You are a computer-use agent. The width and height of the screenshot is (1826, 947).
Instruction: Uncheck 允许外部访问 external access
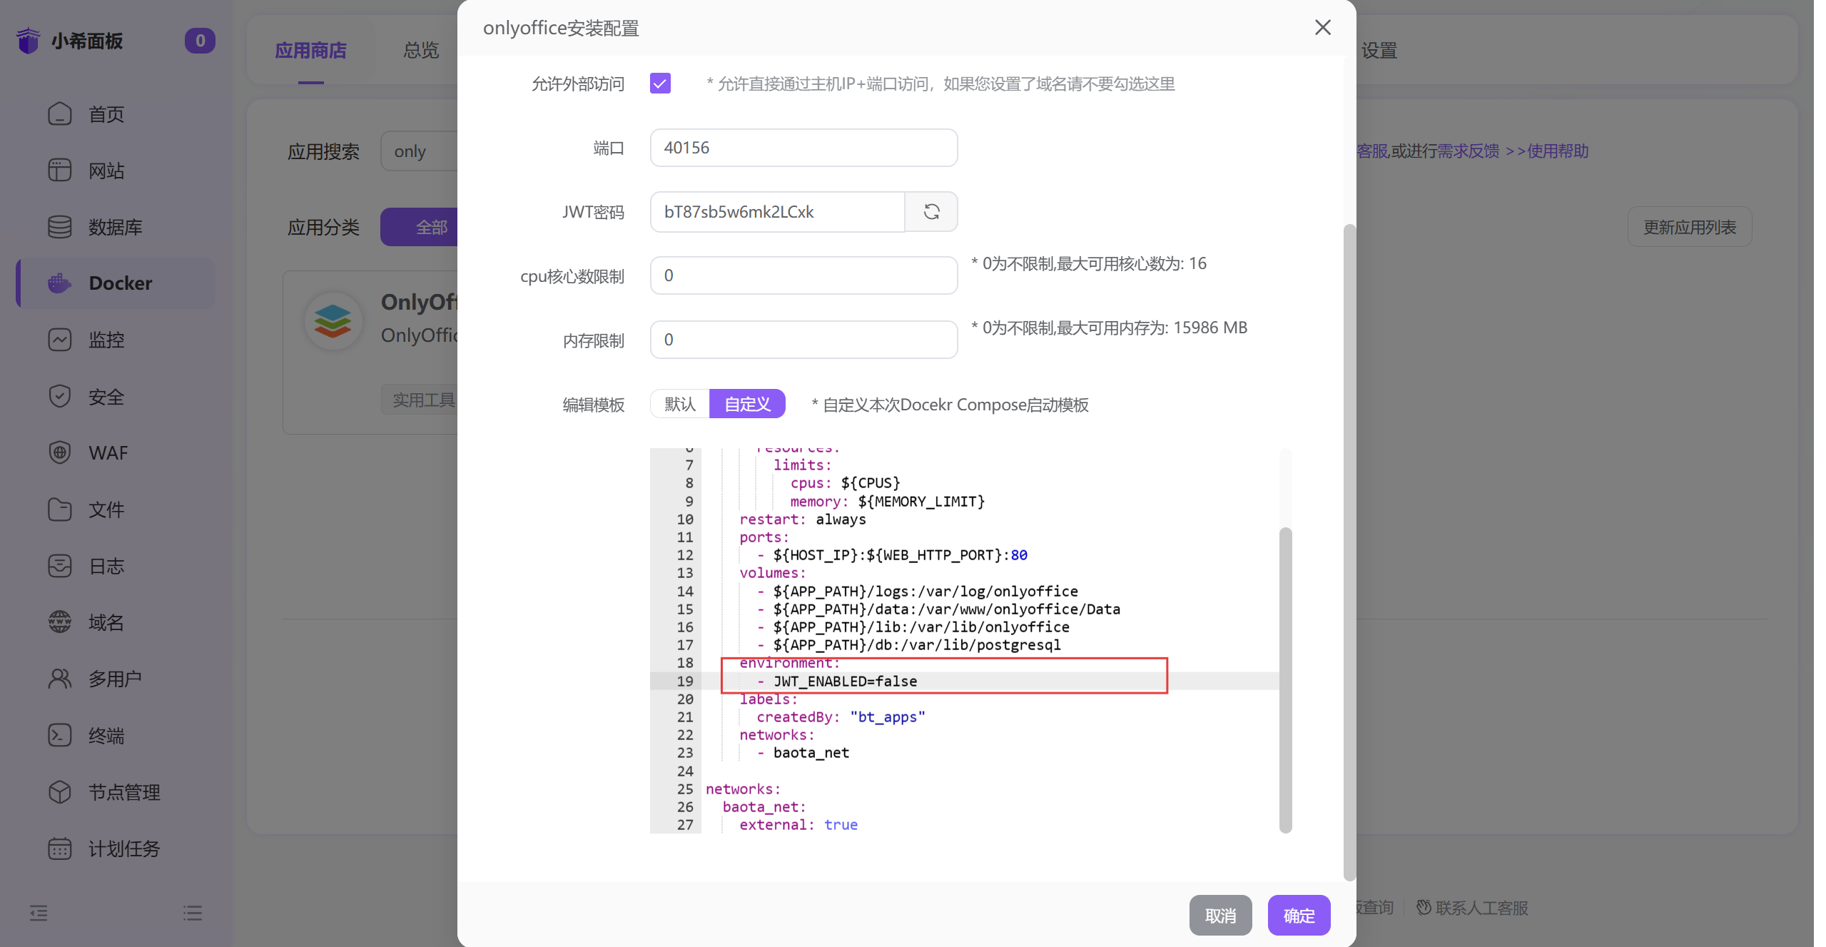coord(659,83)
